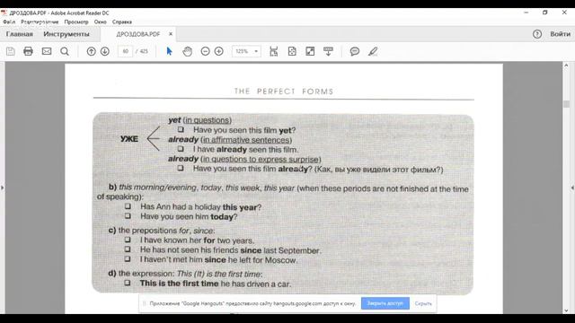Click 'This is the first time he has driven a car.'
This screenshot has height=323, width=575.
click(x=216, y=284)
